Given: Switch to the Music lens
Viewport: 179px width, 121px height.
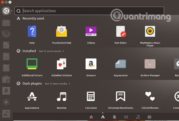Looking at the screenshot, I should point(138,117).
